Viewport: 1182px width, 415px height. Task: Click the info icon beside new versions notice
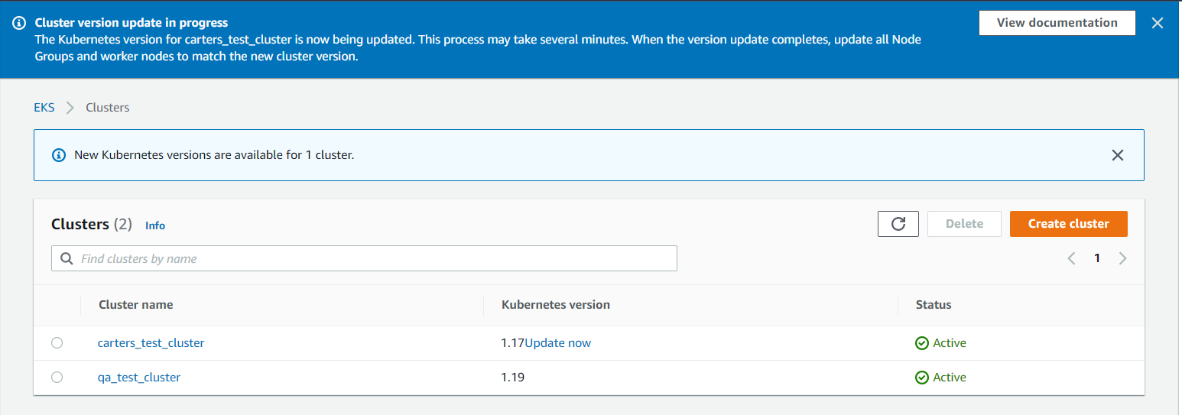[x=58, y=155]
